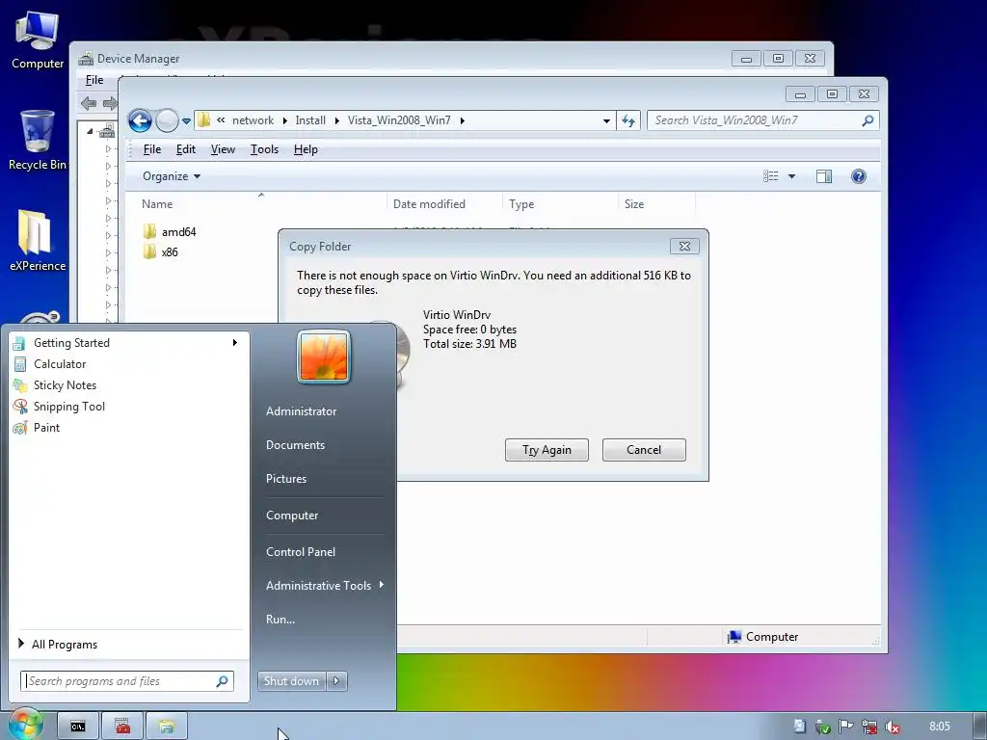Open Device Manager toolbox taskbar button
Screen dimensions: 987x740
tap(122, 727)
